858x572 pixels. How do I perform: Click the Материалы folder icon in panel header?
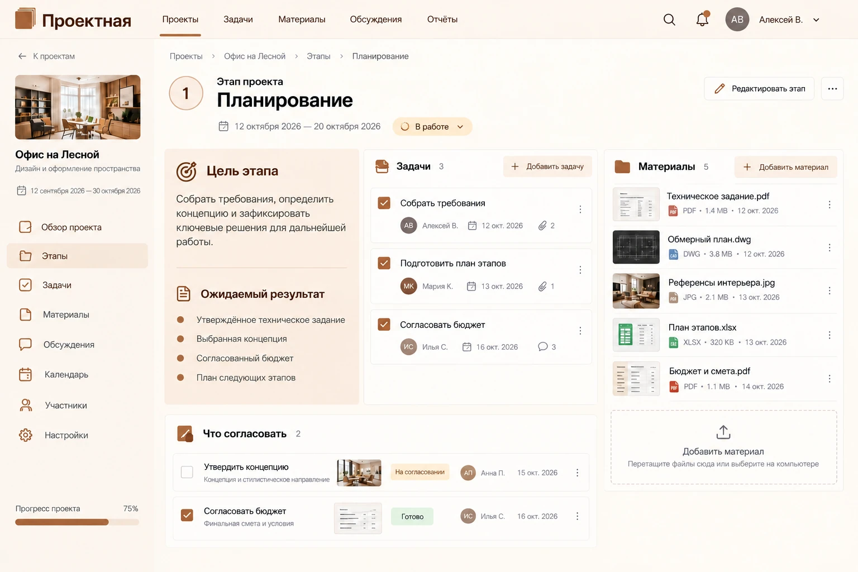622,166
